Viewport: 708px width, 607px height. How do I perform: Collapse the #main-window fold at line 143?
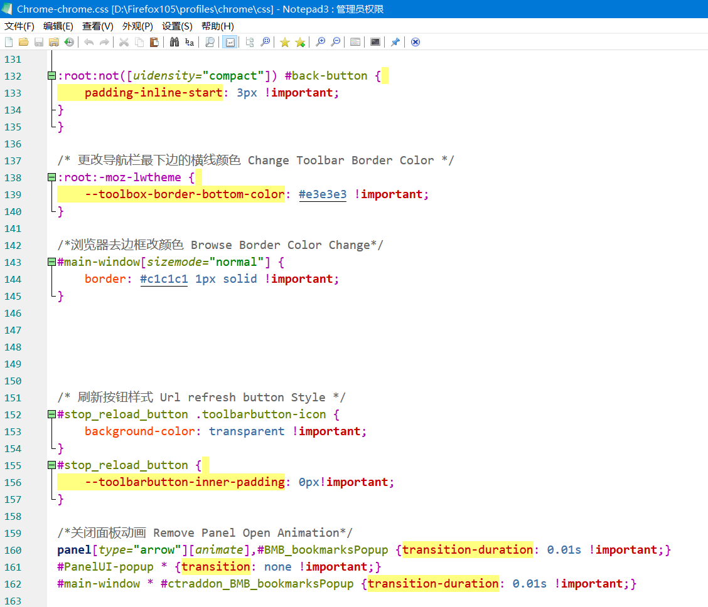click(x=51, y=262)
